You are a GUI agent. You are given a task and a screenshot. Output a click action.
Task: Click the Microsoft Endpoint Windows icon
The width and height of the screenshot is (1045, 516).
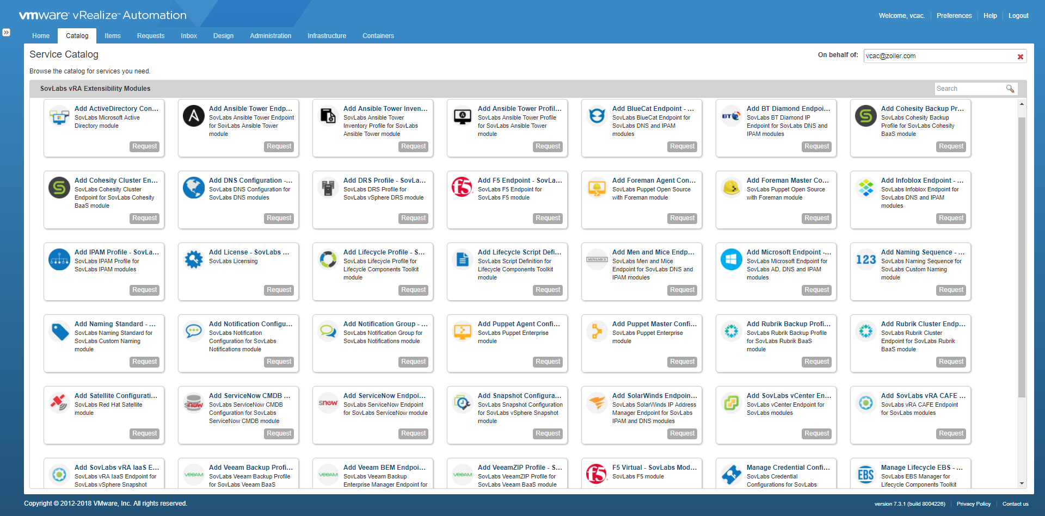tap(731, 259)
